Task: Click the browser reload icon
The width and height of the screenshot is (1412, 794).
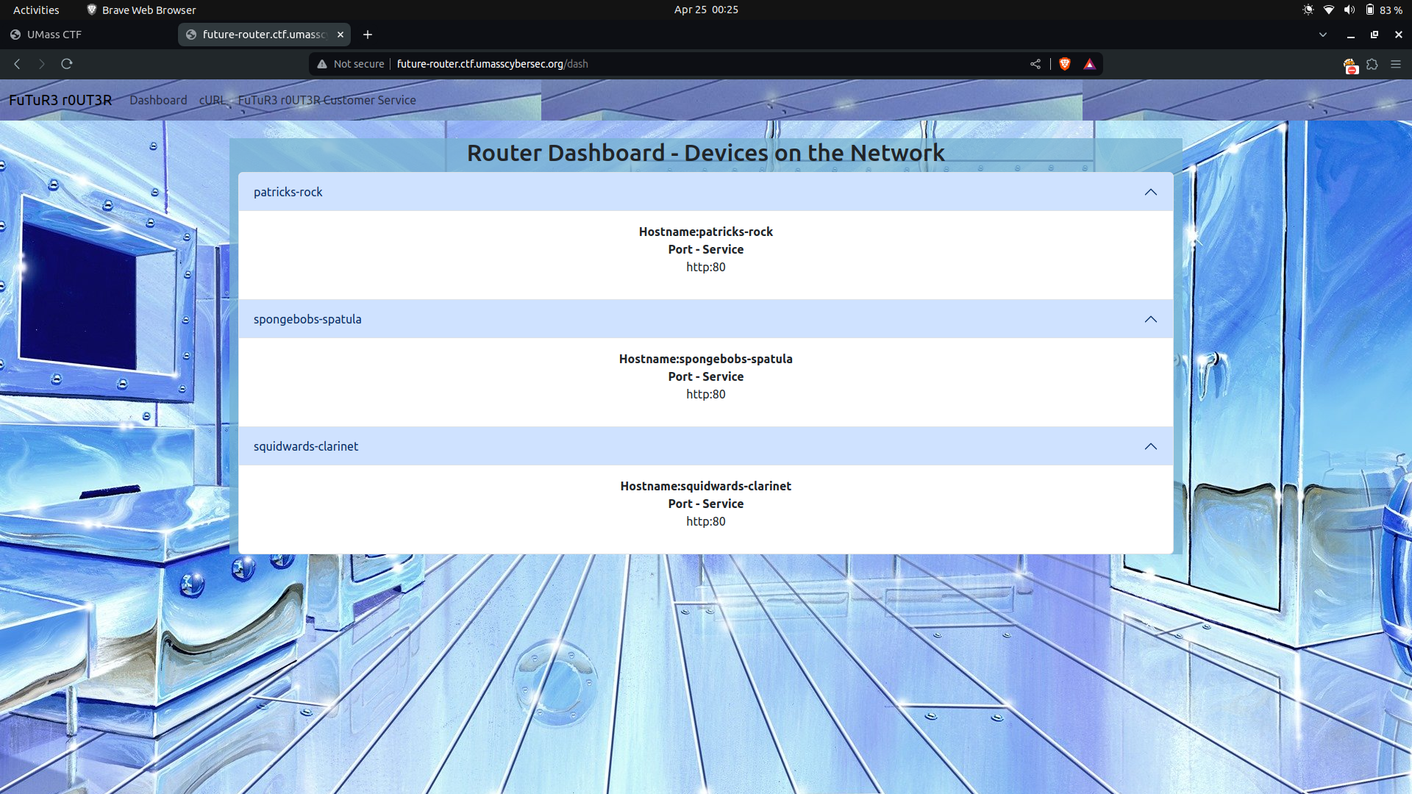Action: click(x=67, y=64)
